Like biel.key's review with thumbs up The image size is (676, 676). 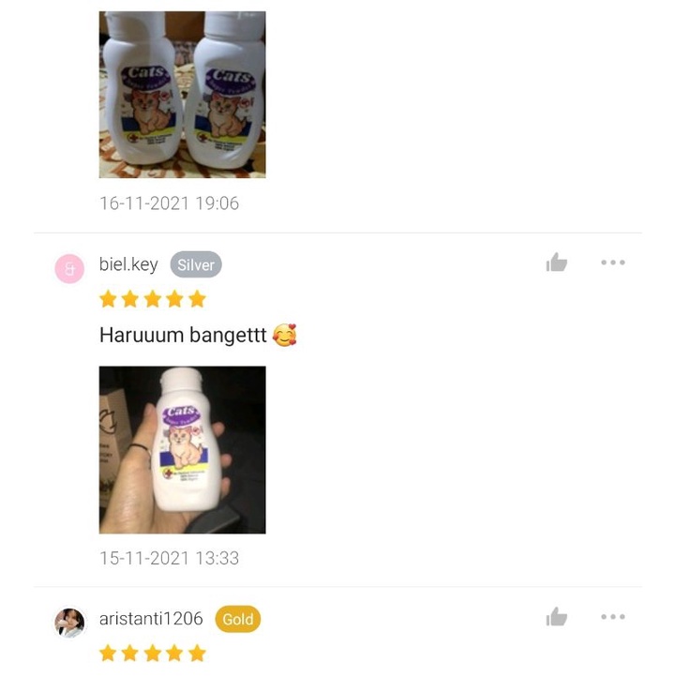pyautogui.click(x=557, y=263)
